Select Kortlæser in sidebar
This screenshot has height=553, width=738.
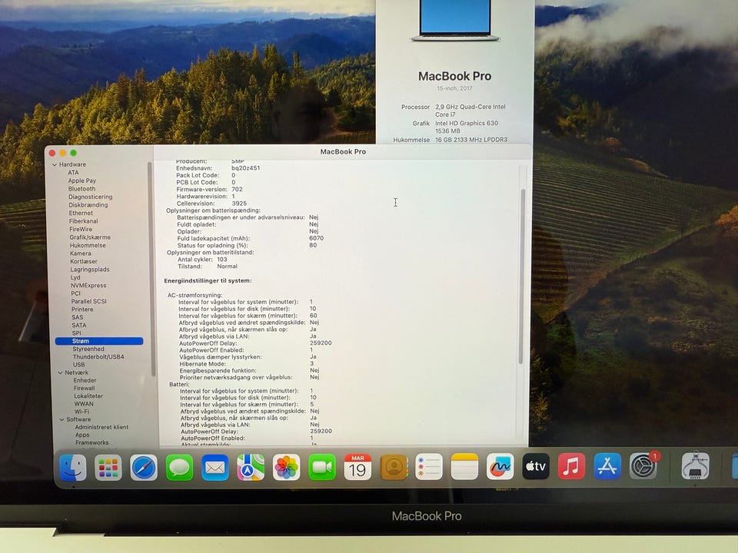84,261
